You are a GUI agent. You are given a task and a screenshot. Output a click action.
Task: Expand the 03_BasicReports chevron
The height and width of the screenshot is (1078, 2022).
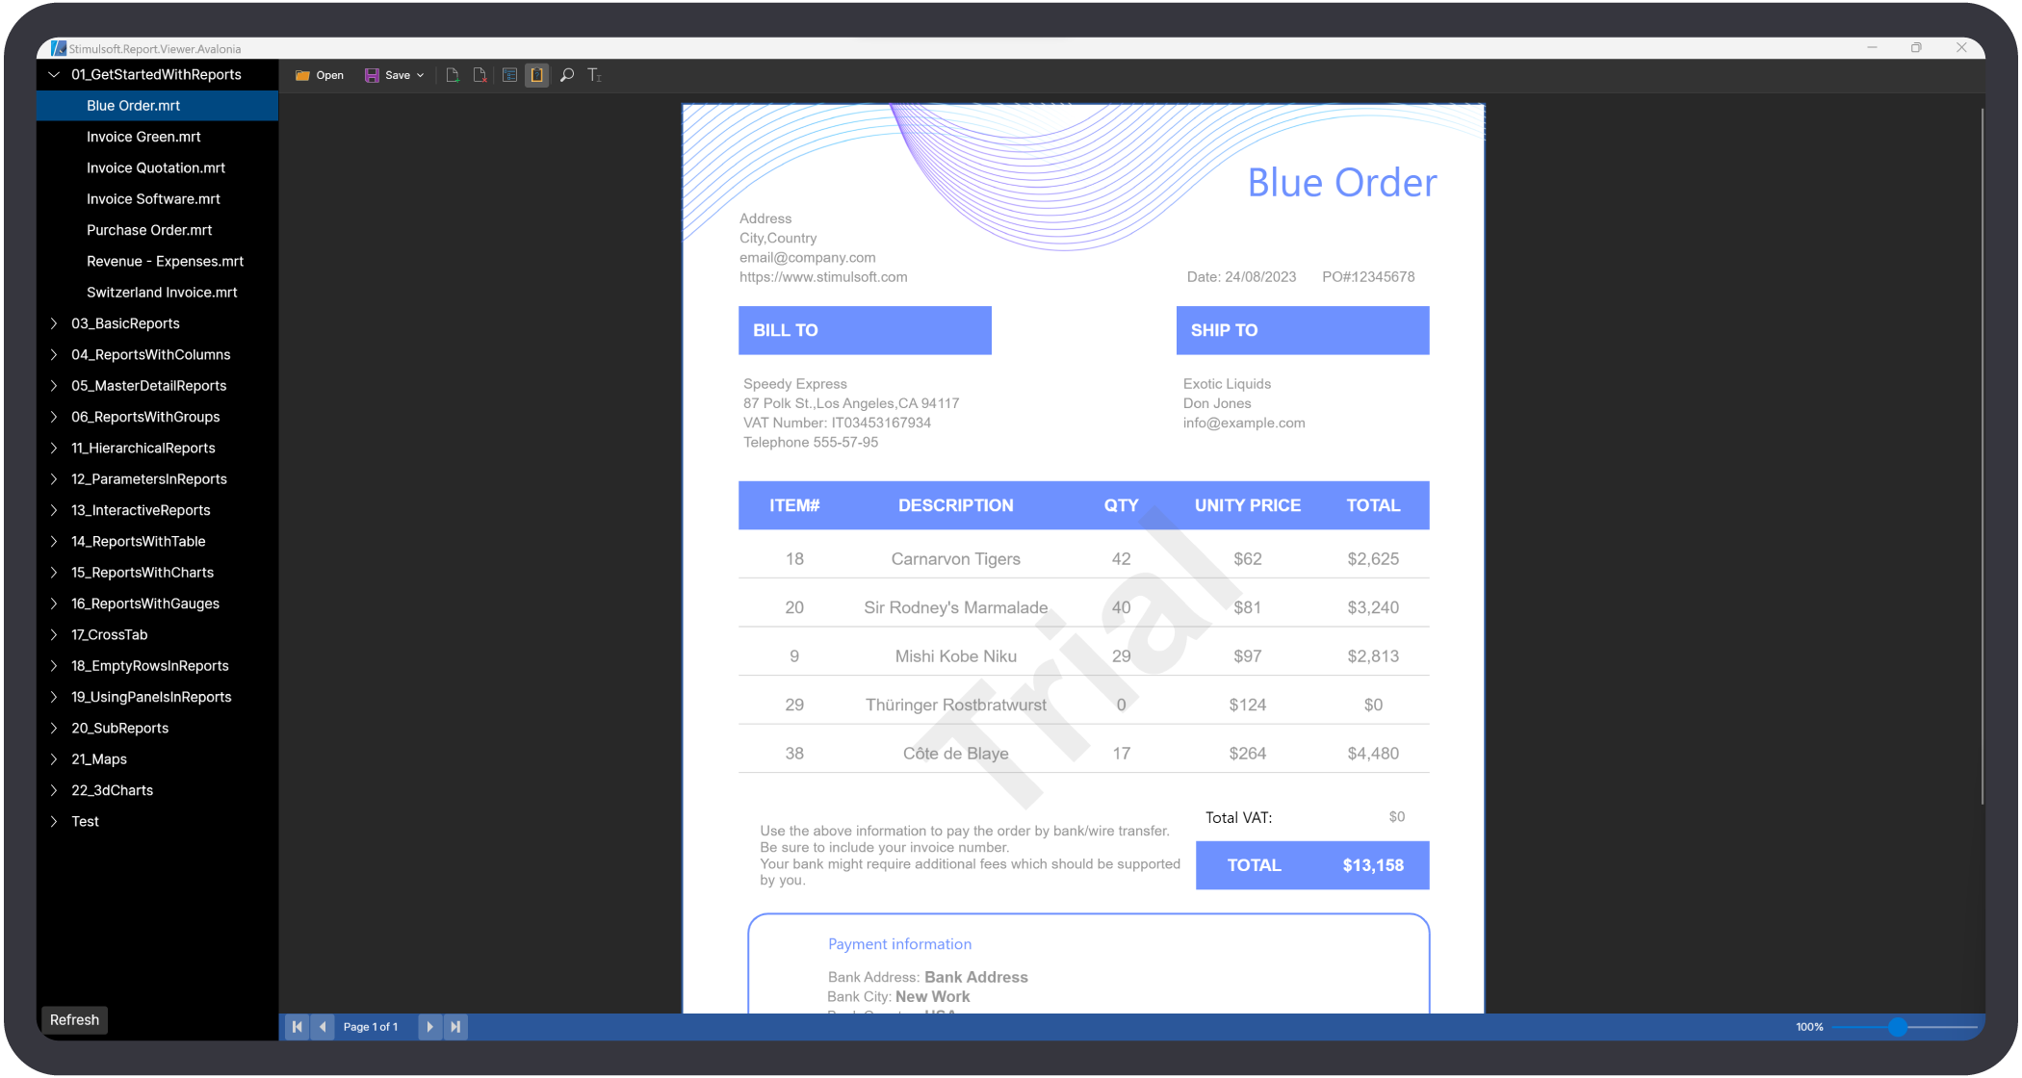pyautogui.click(x=54, y=323)
